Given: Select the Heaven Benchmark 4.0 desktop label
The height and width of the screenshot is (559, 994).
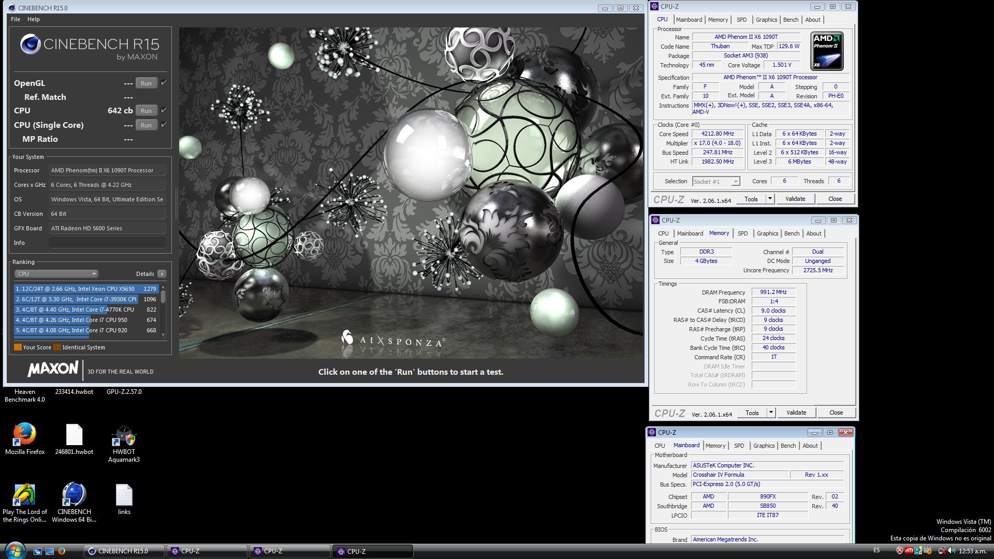Looking at the screenshot, I should point(25,395).
